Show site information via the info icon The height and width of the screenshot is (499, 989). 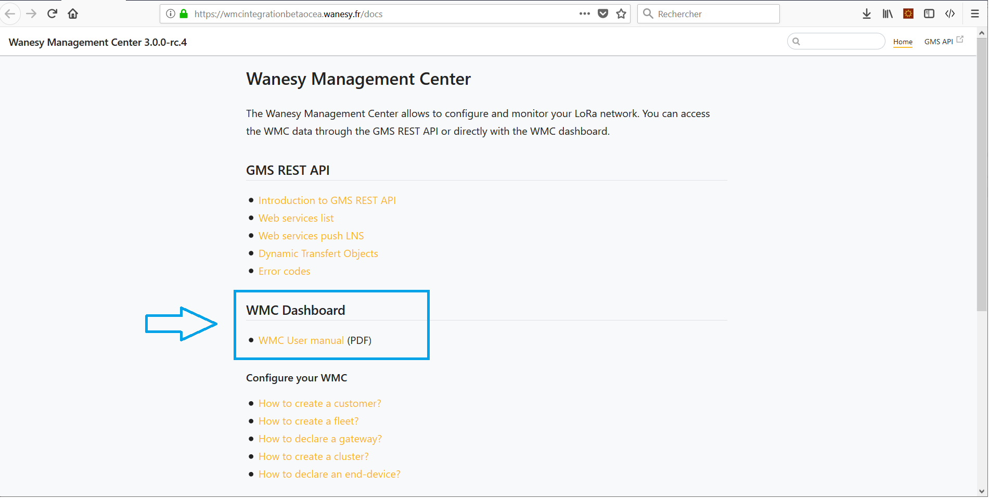point(170,14)
